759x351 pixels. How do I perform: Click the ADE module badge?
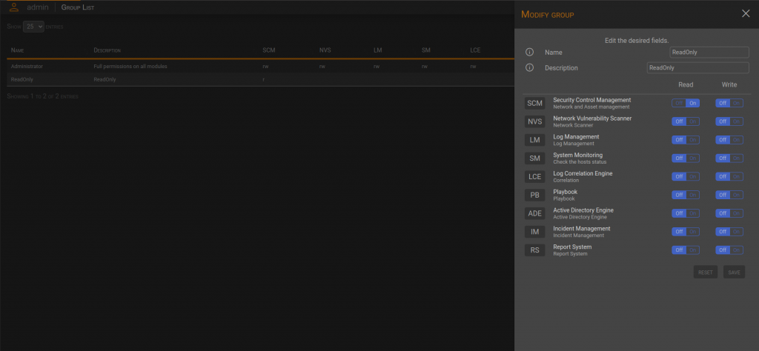click(x=535, y=213)
